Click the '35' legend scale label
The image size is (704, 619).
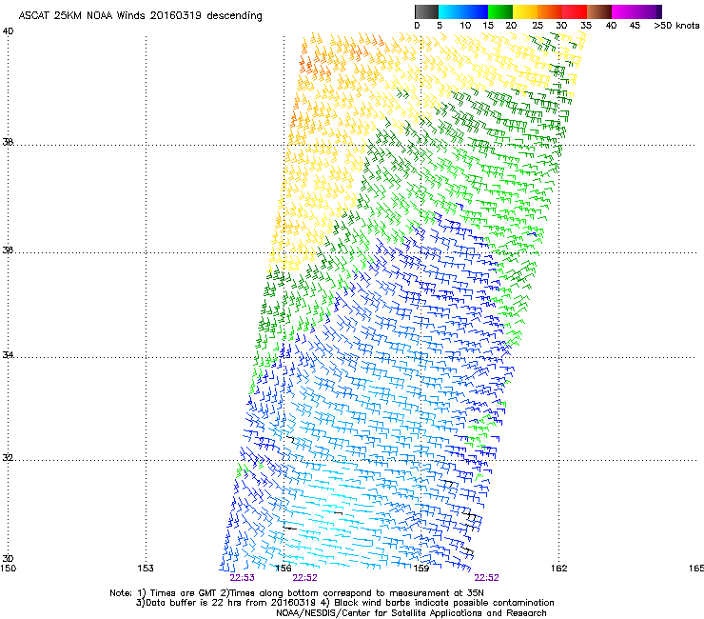(x=586, y=26)
